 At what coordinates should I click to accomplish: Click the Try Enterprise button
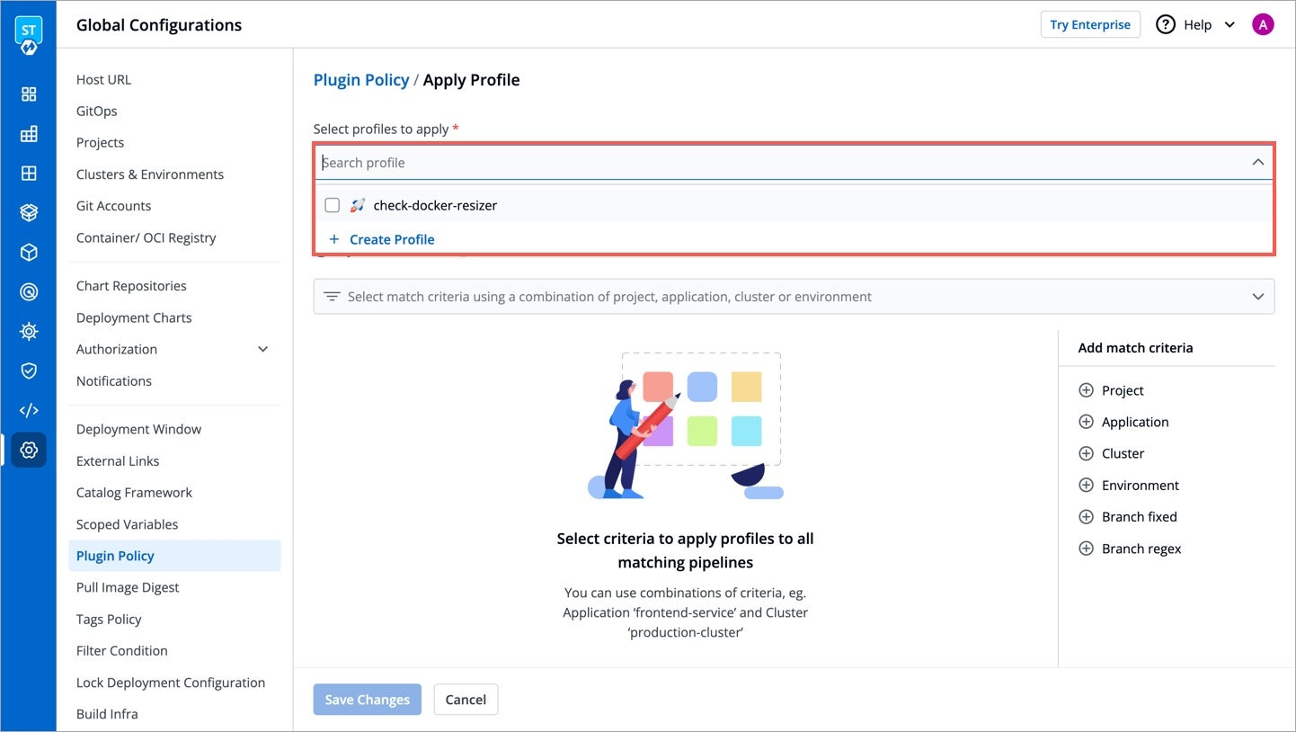(1089, 25)
